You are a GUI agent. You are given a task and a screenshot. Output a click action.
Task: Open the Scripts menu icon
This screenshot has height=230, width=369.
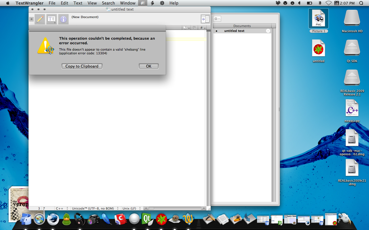(x=152, y=3)
